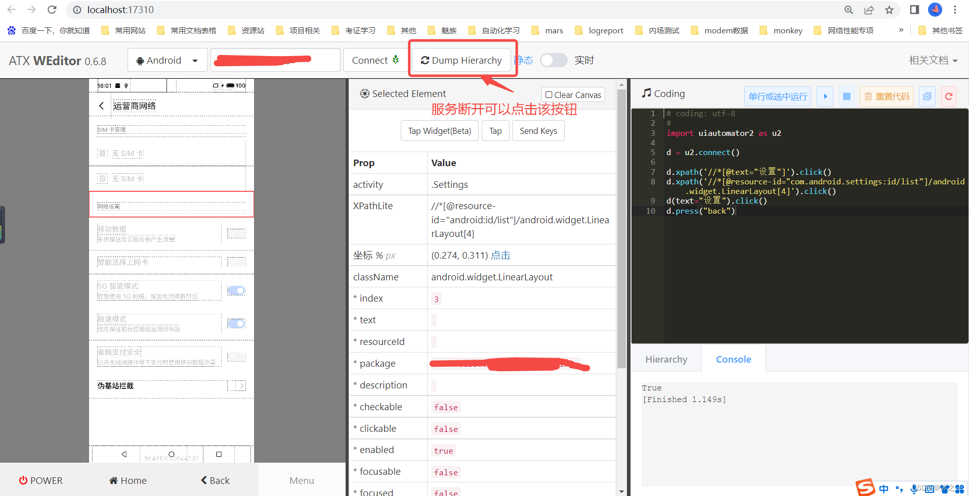Reload the editor with the red refresh icon
This screenshot has width=969, height=496.
[948, 96]
